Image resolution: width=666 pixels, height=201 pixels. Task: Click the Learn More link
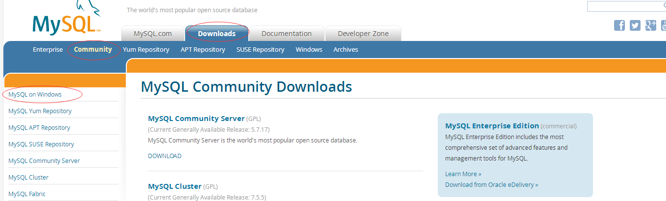click(463, 174)
